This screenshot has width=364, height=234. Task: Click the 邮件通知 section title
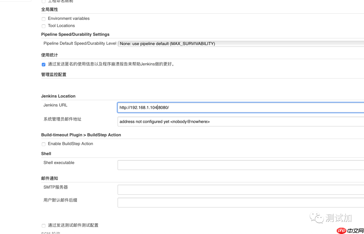coord(50,178)
